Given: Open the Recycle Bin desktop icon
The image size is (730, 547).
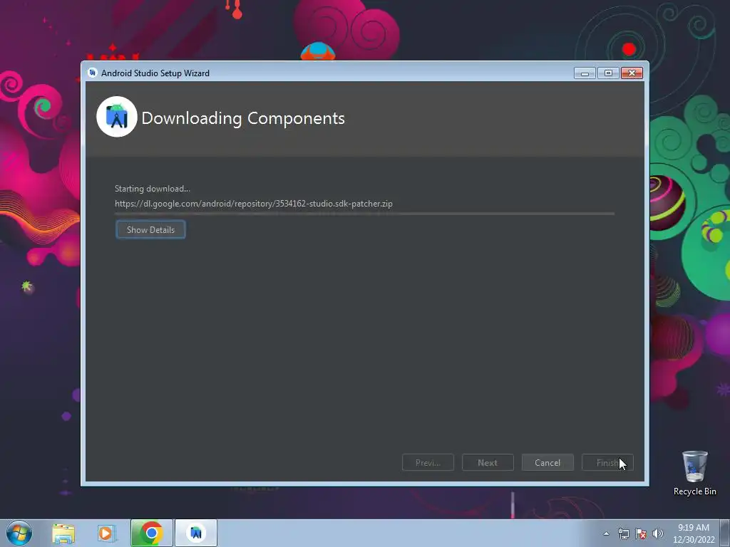Looking at the screenshot, I should tap(694, 473).
